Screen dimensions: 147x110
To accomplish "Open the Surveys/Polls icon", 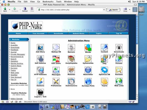I will (88, 81).
